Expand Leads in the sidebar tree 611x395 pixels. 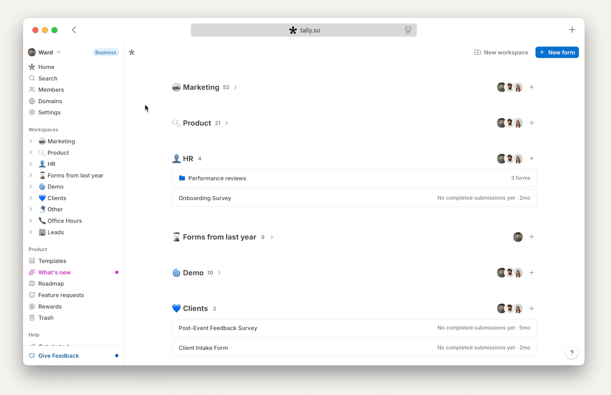click(30, 232)
